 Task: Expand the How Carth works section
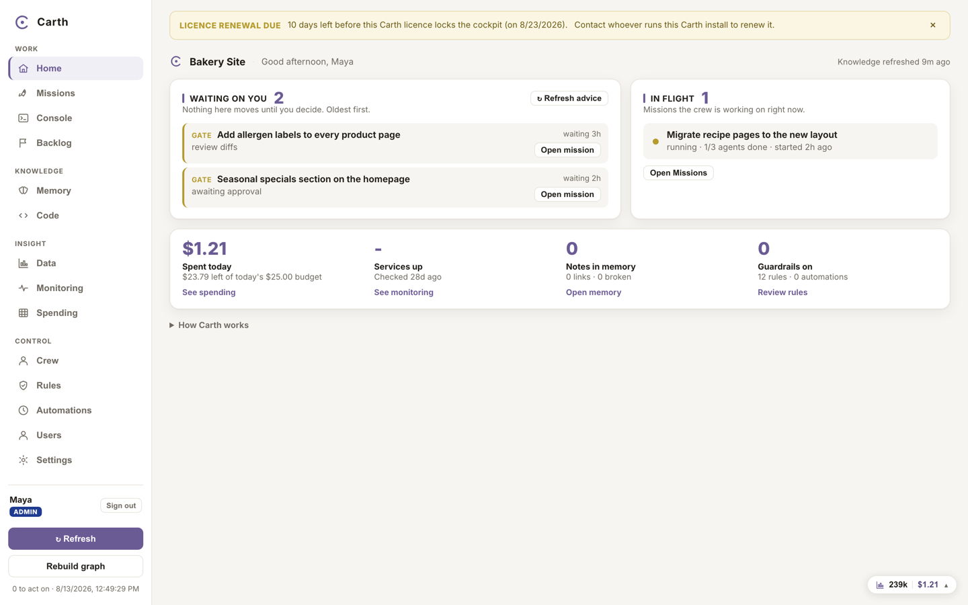pos(209,325)
